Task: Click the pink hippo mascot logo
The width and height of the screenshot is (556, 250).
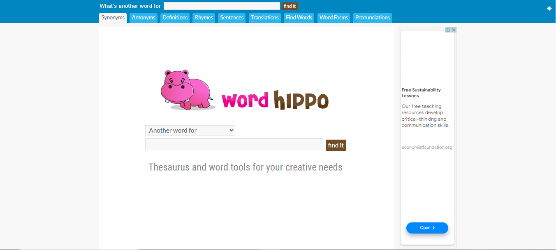Action: coord(188,90)
